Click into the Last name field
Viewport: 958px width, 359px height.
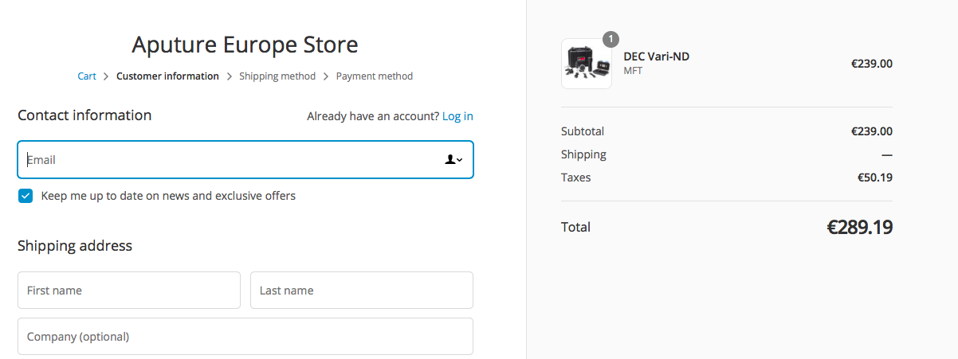point(362,291)
